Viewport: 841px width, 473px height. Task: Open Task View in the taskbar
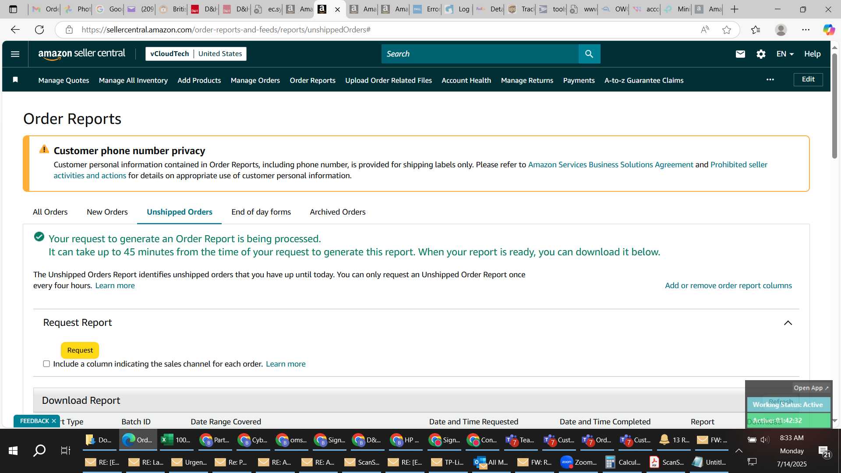66,450
